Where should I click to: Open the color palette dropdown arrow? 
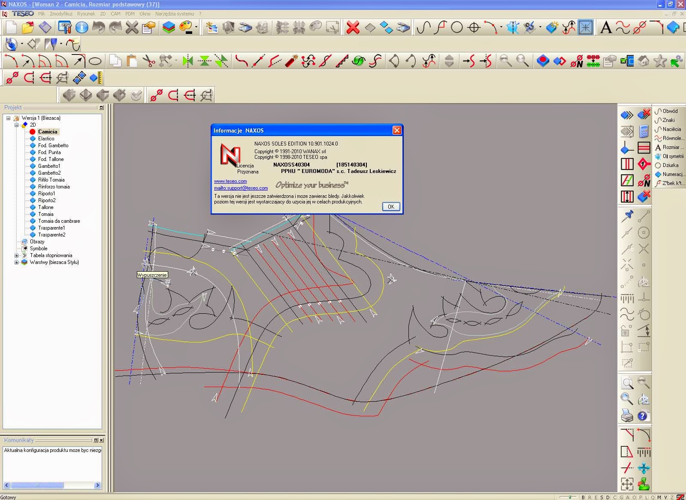coord(196,28)
